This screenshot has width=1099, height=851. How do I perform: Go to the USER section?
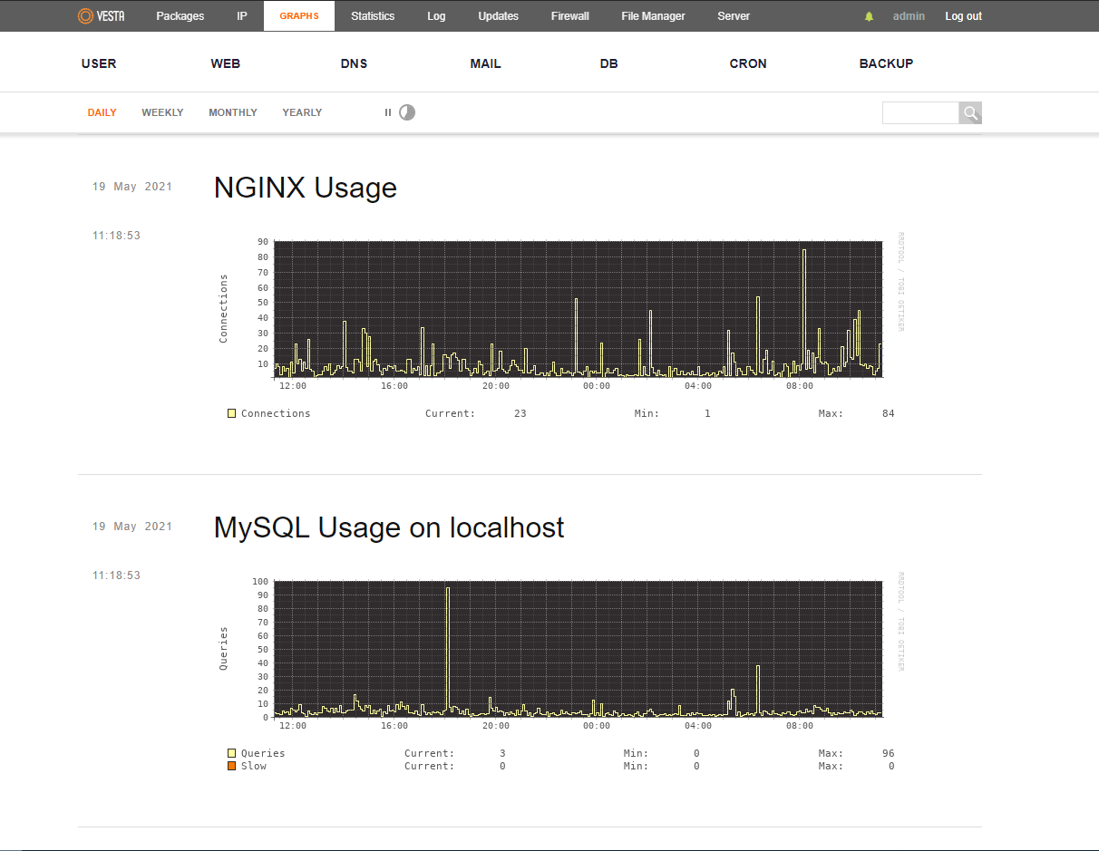point(99,63)
